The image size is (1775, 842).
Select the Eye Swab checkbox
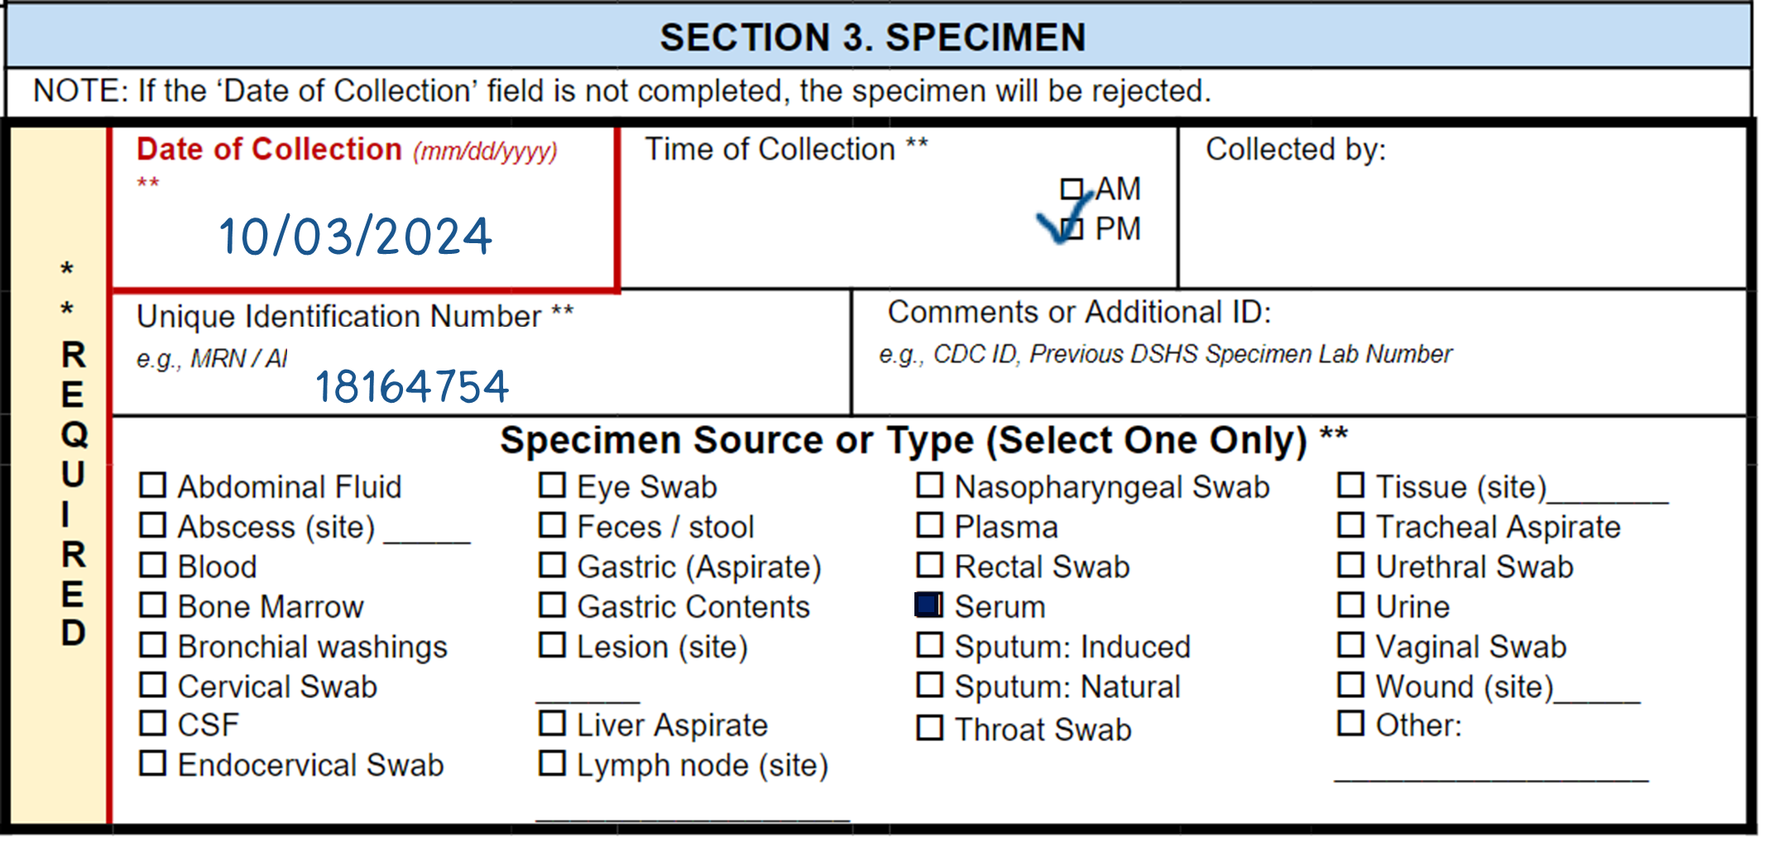(x=552, y=486)
